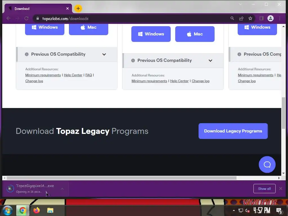The width and height of the screenshot is (288, 216).
Task: Open a new tab with plus button
Action: click(x=78, y=8)
